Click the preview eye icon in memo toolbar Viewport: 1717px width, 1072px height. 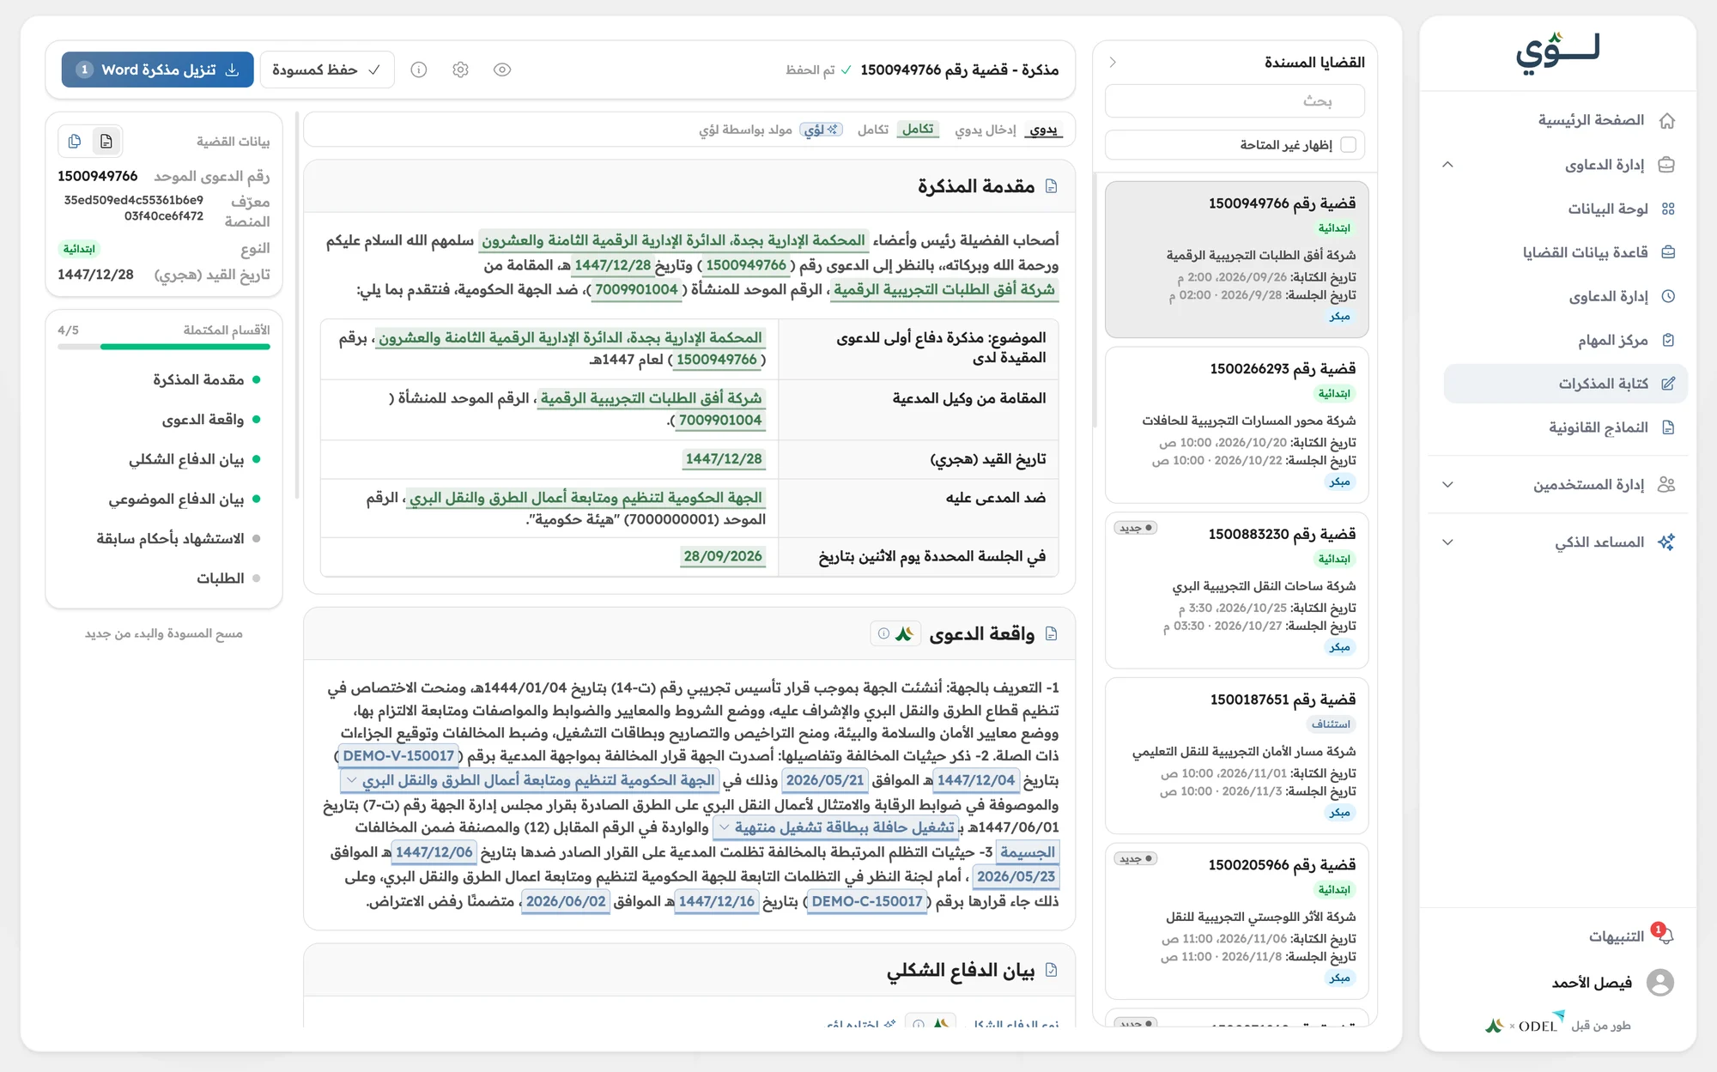tap(502, 70)
